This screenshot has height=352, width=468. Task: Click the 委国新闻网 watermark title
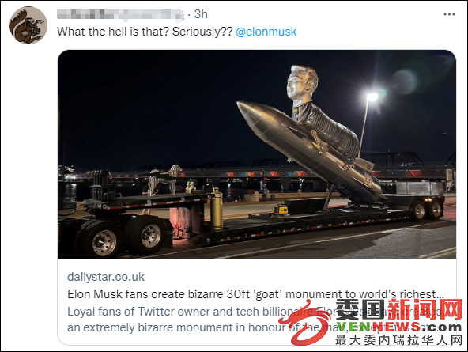[398, 309]
